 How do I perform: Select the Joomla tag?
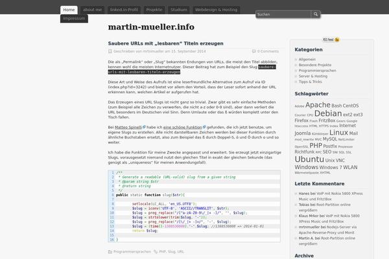tap(302, 133)
